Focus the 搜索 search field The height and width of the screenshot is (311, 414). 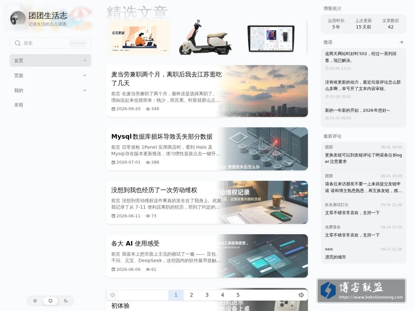tap(50, 43)
